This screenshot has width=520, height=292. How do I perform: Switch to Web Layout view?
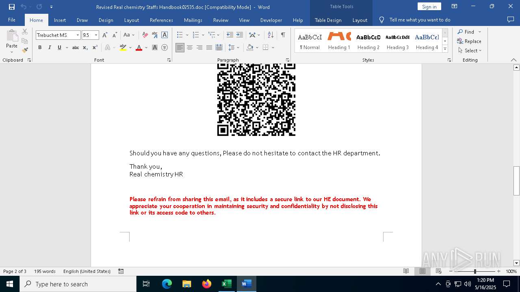click(439, 271)
